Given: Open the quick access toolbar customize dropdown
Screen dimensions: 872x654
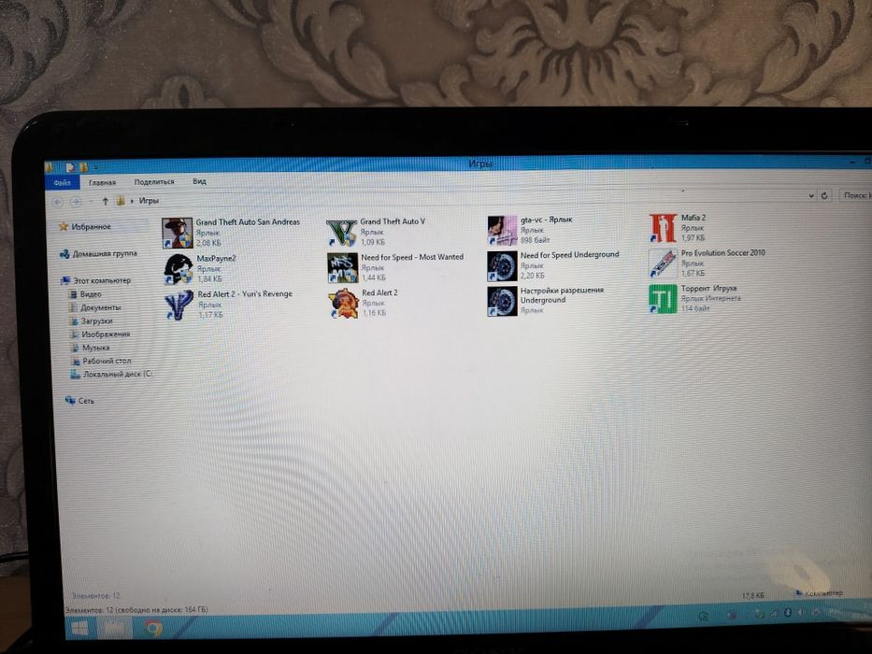Looking at the screenshot, I should point(95,167).
